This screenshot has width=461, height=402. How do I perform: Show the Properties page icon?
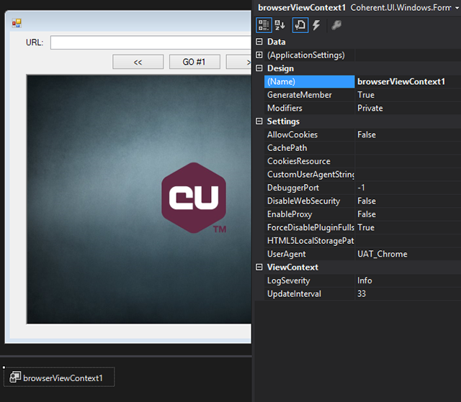point(300,25)
